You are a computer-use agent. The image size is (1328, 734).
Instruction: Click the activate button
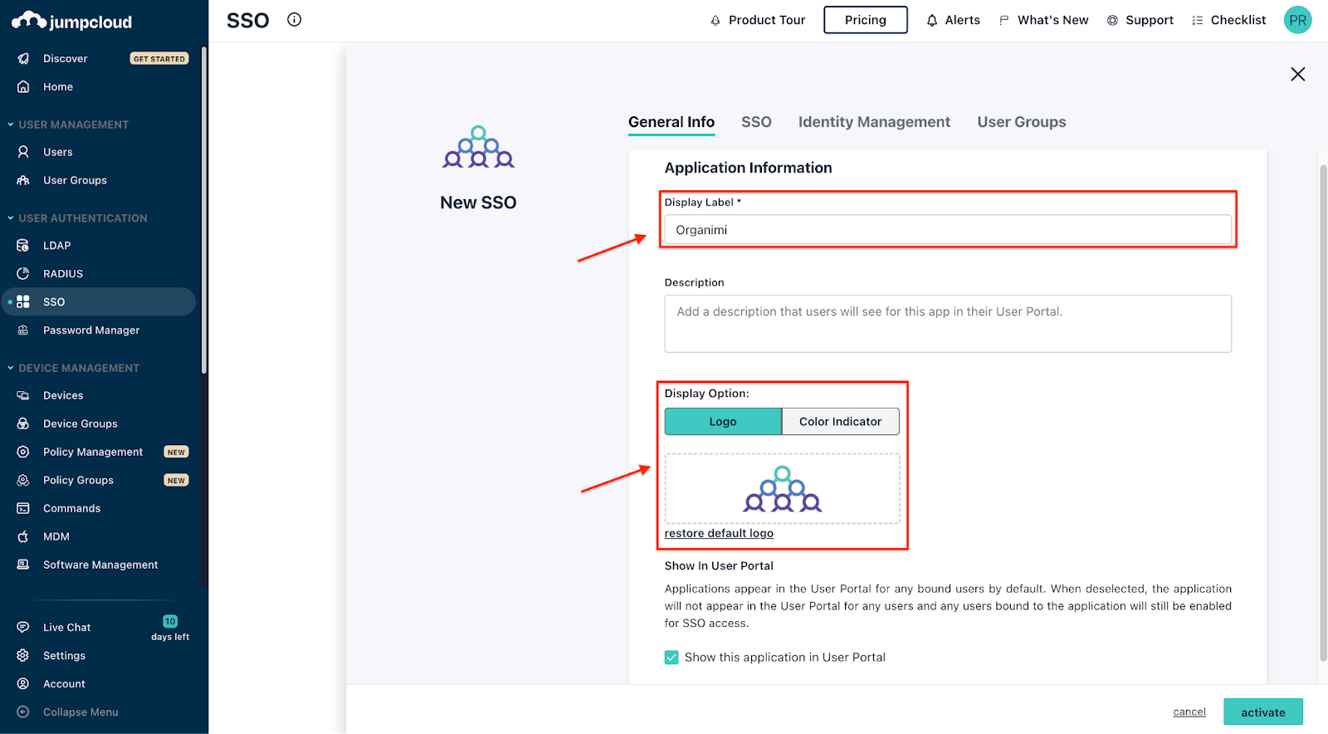(x=1262, y=712)
